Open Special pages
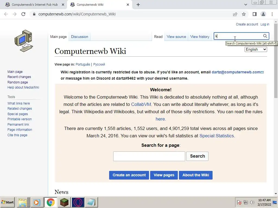Screen dimensions: 278x208 18,114
